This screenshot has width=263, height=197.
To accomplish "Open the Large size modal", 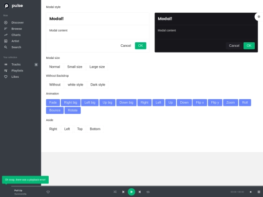I will 97,67.
